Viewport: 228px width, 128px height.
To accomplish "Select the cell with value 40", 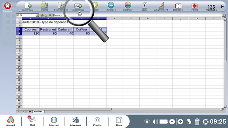I will coord(65,33).
